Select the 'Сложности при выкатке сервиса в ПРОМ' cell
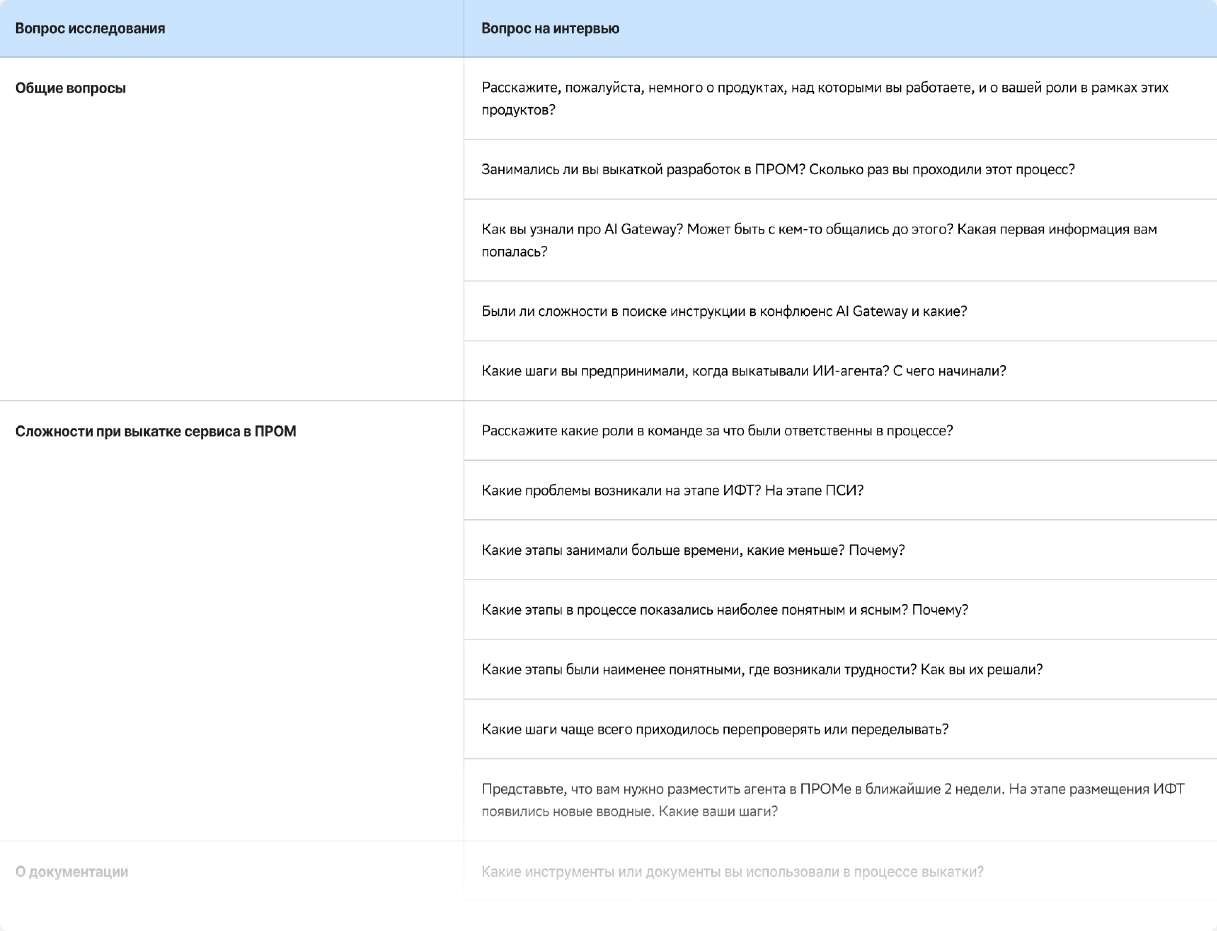Viewport: 1217px width, 931px height. point(156,431)
